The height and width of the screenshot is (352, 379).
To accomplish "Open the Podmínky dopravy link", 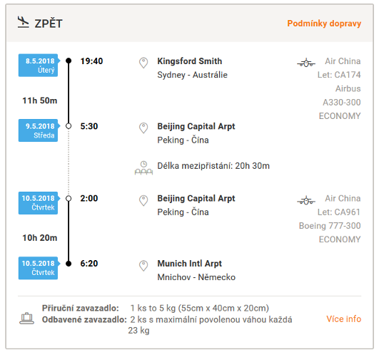I will 324,24.
